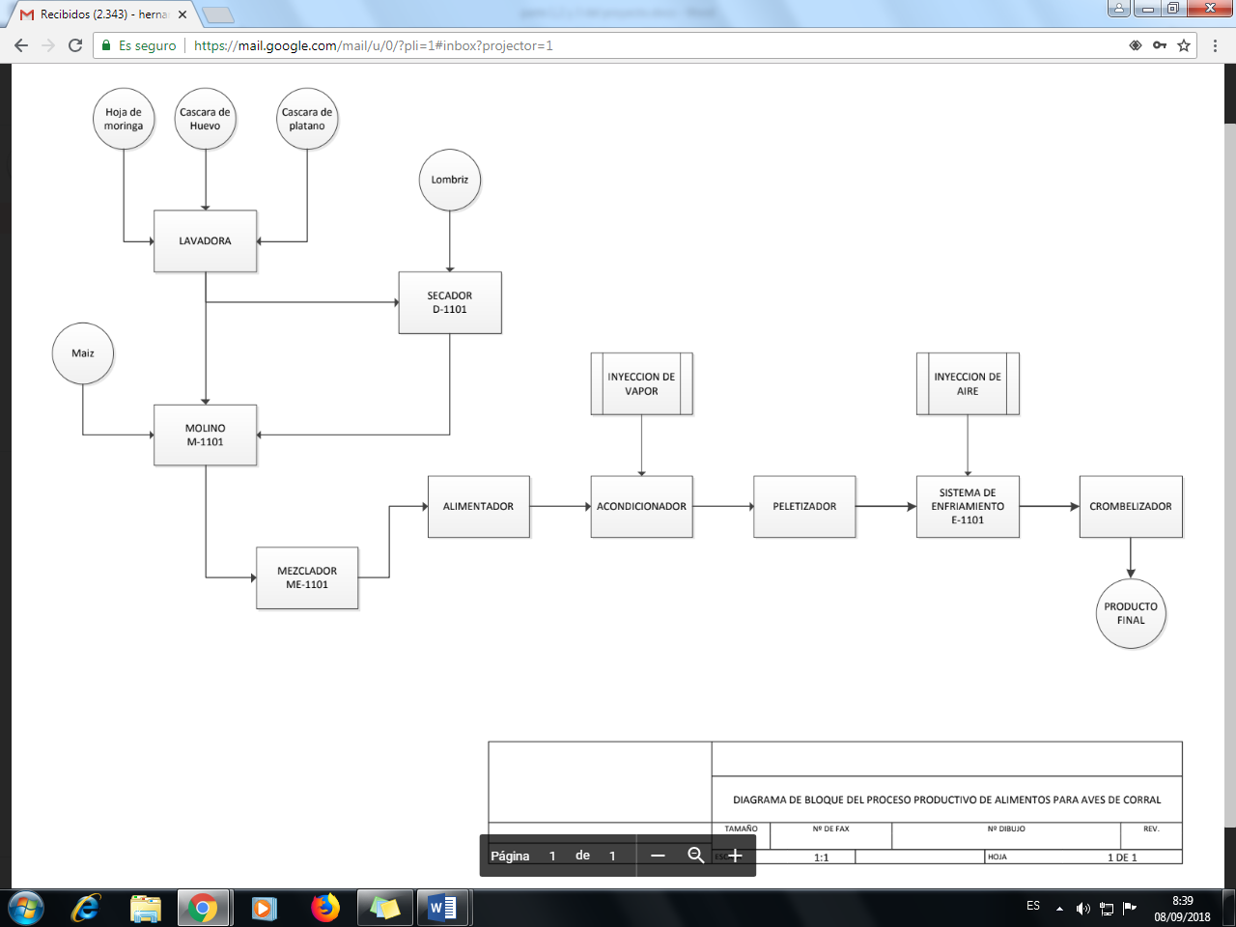Viewport: 1236px width, 927px height.
Task: Bookmark this page with the star
Action: pyautogui.click(x=1184, y=45)
